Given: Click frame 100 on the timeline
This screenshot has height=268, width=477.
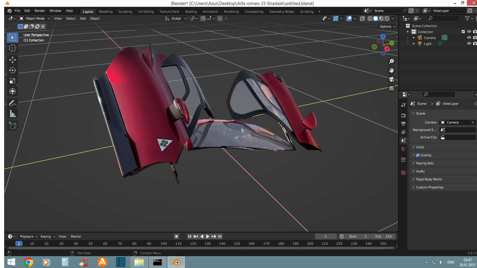Looking at the screenshot, I should point(164,244).
